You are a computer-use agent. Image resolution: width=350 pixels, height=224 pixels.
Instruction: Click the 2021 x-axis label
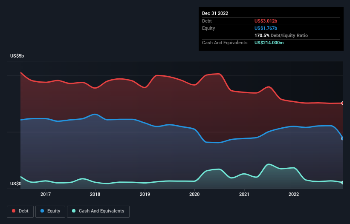(x=244, y=194)
